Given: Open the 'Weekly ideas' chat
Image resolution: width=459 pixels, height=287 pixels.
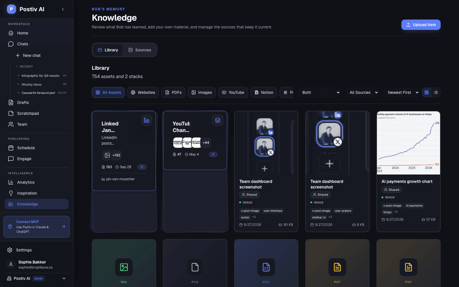Looking at the screenshot, I should tap(42, 84).
